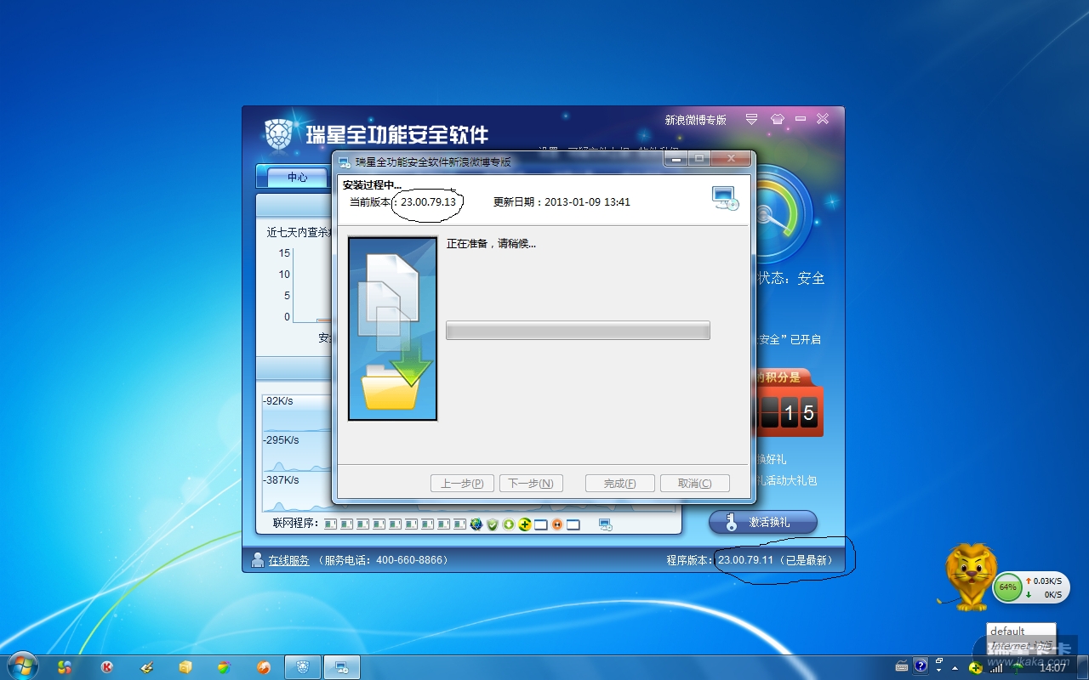Click the installer title bar icon
The height and width of the screenshot is (680, 1089).
(x=345, y=161)
